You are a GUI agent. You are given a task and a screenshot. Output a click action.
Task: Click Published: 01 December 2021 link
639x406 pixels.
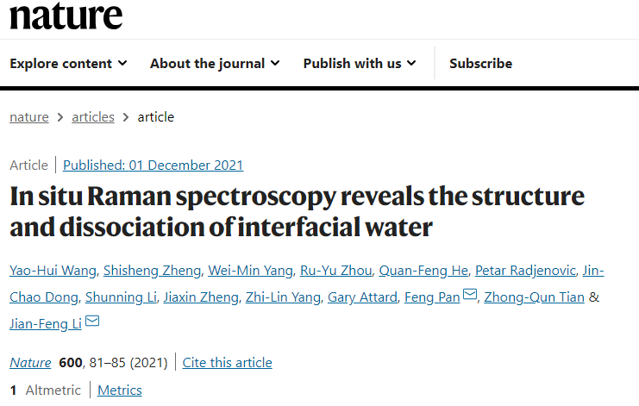coord(153,166)
